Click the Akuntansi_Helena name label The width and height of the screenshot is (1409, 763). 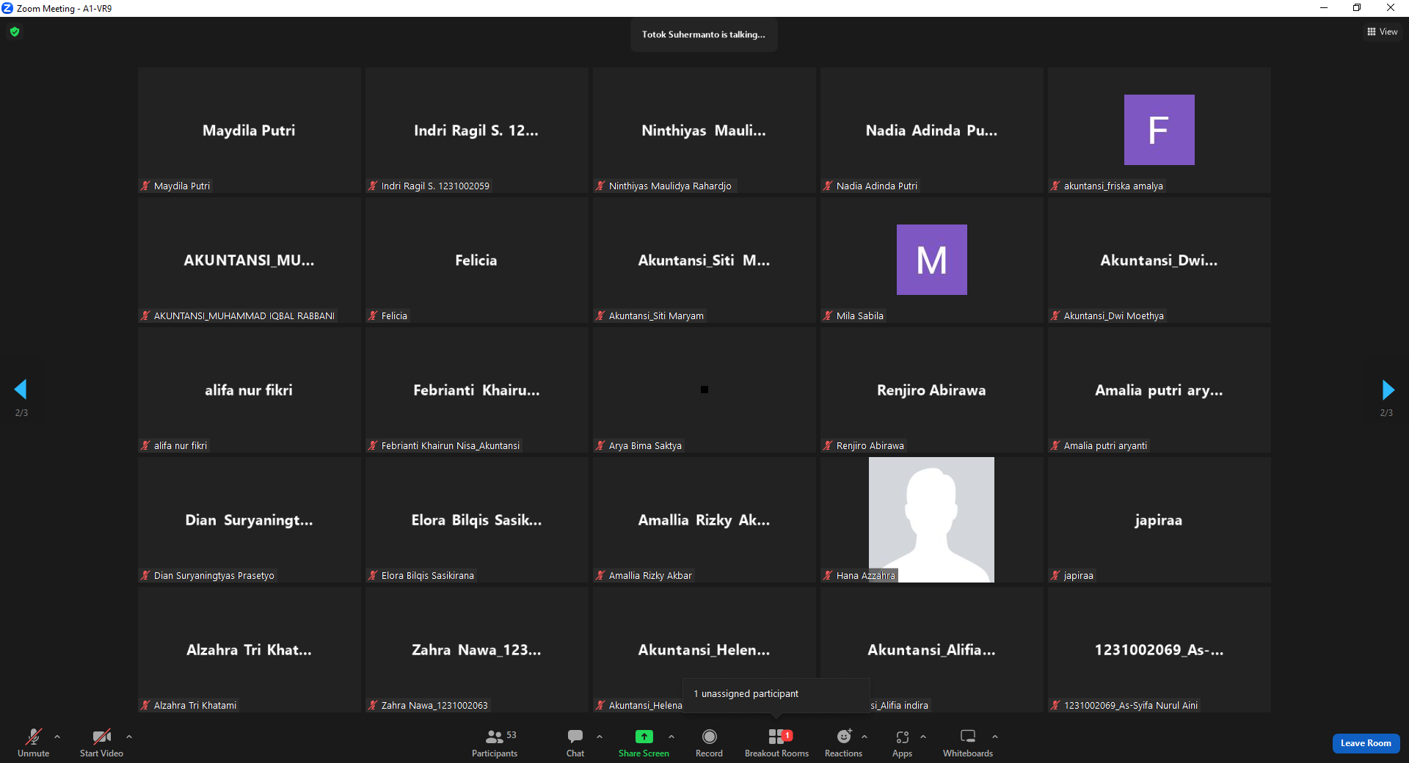[646, 706]
